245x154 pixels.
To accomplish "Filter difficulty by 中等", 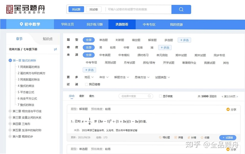I will click(x=126, y=48).
